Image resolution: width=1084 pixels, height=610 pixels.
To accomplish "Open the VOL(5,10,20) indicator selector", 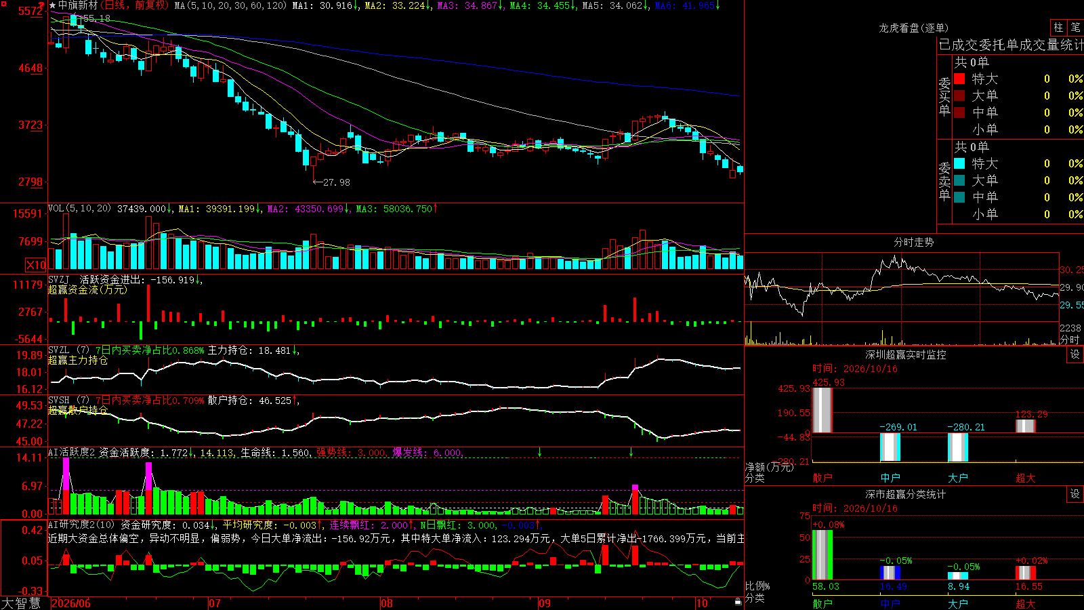I will tap(79, 209).
